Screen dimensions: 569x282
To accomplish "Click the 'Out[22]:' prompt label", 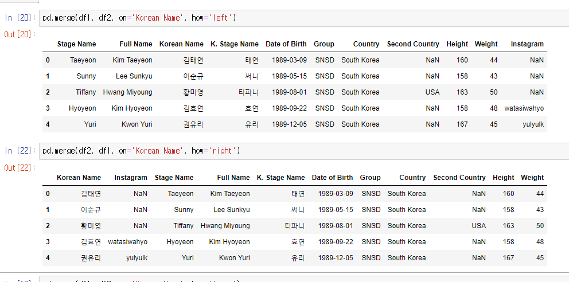I will [20, 167].
